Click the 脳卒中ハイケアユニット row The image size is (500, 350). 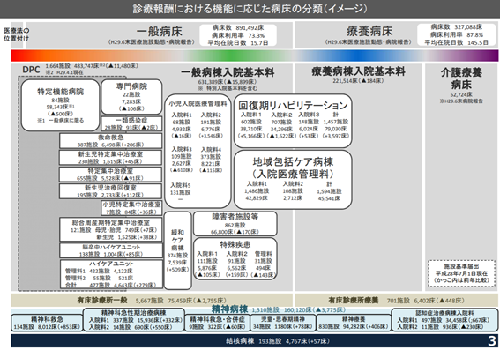pos(110,250)
